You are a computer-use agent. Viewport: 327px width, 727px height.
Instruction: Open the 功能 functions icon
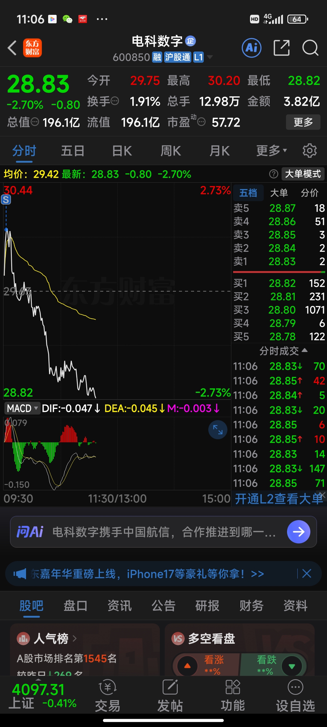tap(233, 696)
